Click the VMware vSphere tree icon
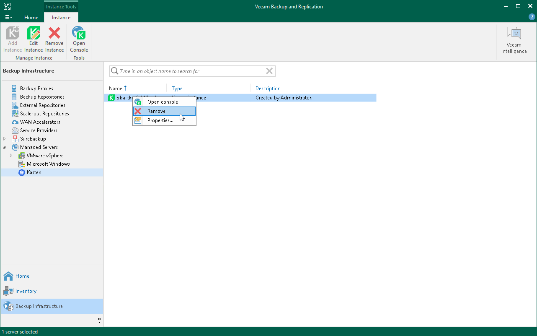This screenshot has height=336, width=537. (22, 156)
